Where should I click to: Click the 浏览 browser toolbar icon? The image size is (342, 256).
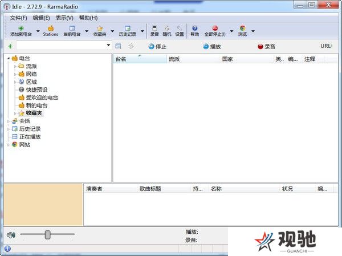[x=243, y=28]
